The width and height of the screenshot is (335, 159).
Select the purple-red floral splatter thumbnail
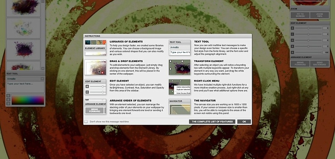(23, 50)
